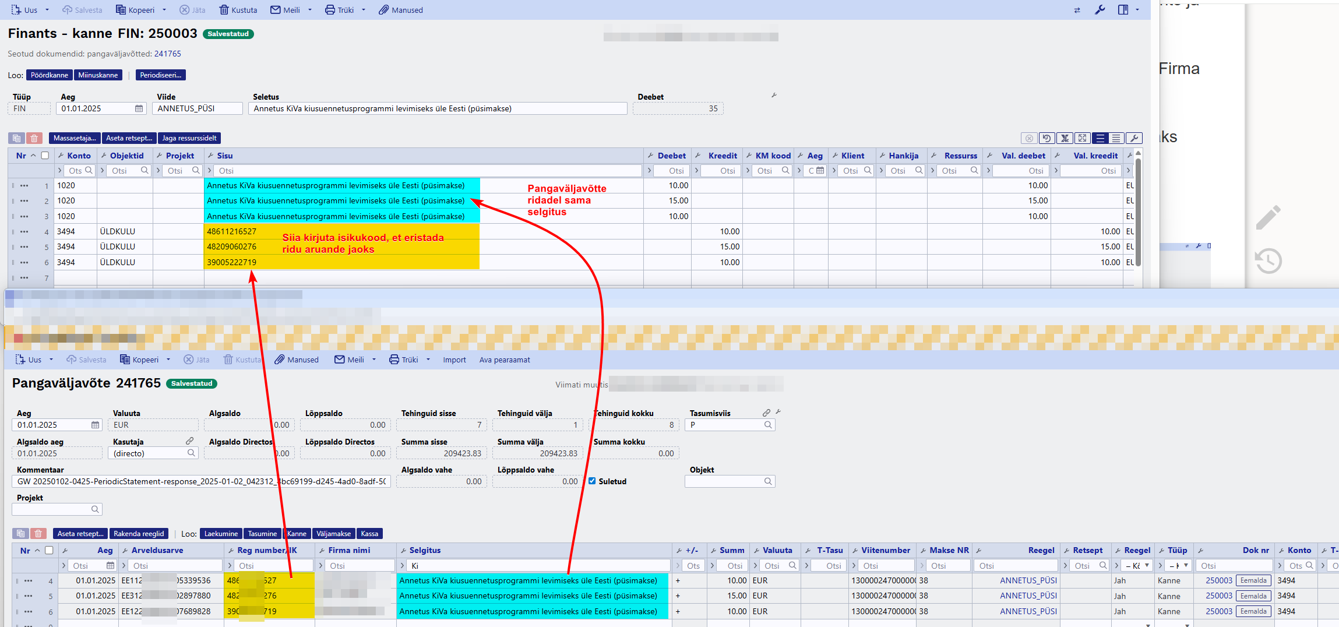Viewport: 1339px width, 627px height.
Task: Click the undo history icon above the table
Action: click(x=1047, y=138)
